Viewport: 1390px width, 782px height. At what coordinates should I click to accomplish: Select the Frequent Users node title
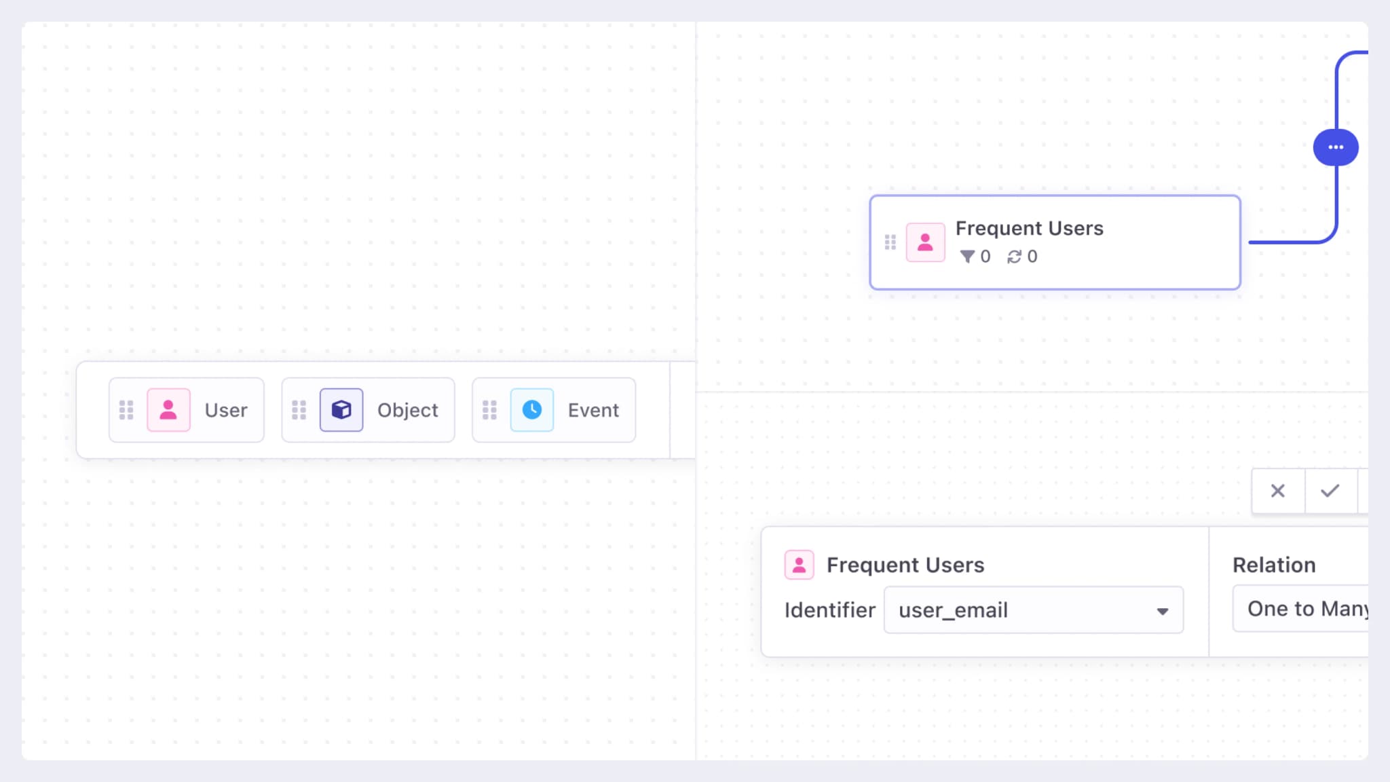point(1029,229)
